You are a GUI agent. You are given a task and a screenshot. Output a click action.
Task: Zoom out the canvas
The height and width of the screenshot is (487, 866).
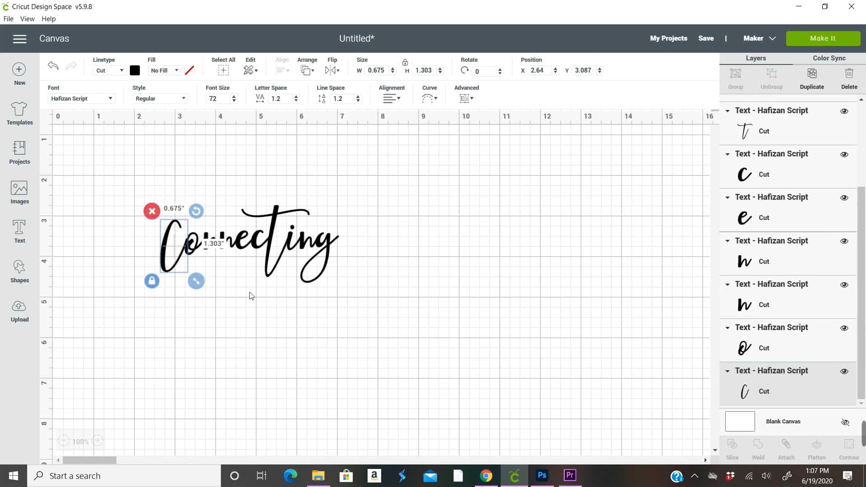coord(64,441)
